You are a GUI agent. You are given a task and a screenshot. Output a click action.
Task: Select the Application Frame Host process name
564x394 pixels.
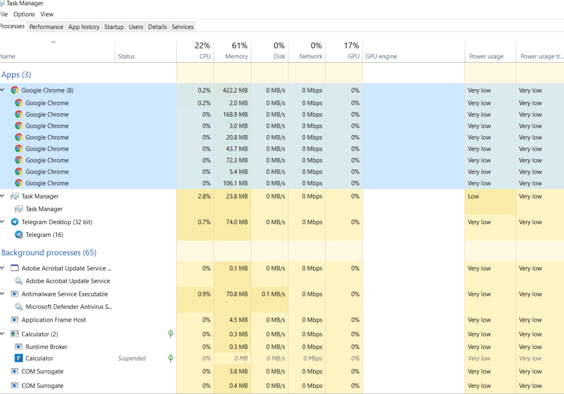coord(54,320)
